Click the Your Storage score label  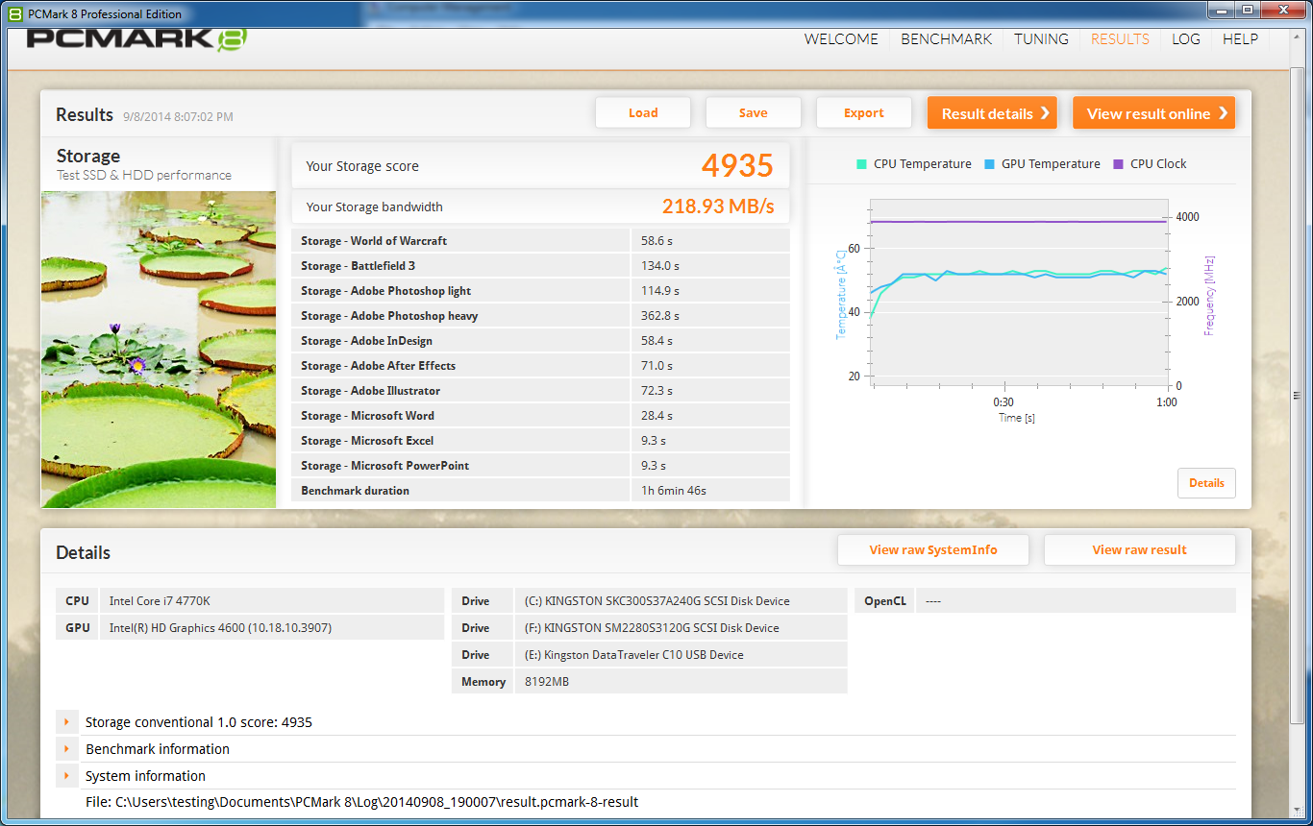tap(362, 166)
